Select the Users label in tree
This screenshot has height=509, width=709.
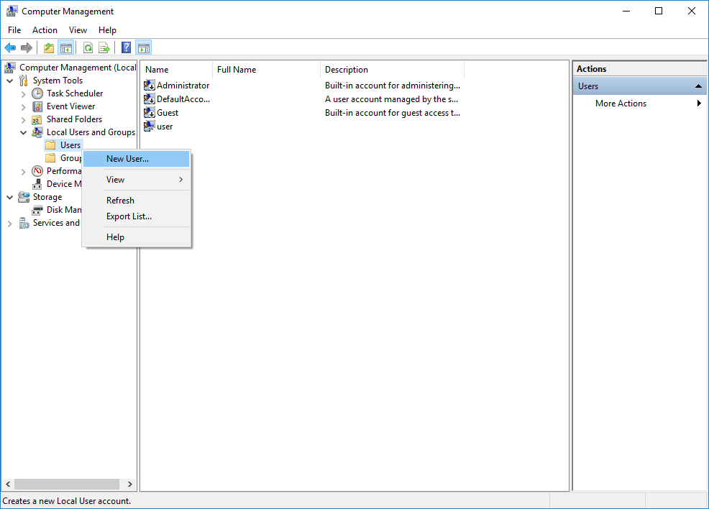[x=70, y=145]
